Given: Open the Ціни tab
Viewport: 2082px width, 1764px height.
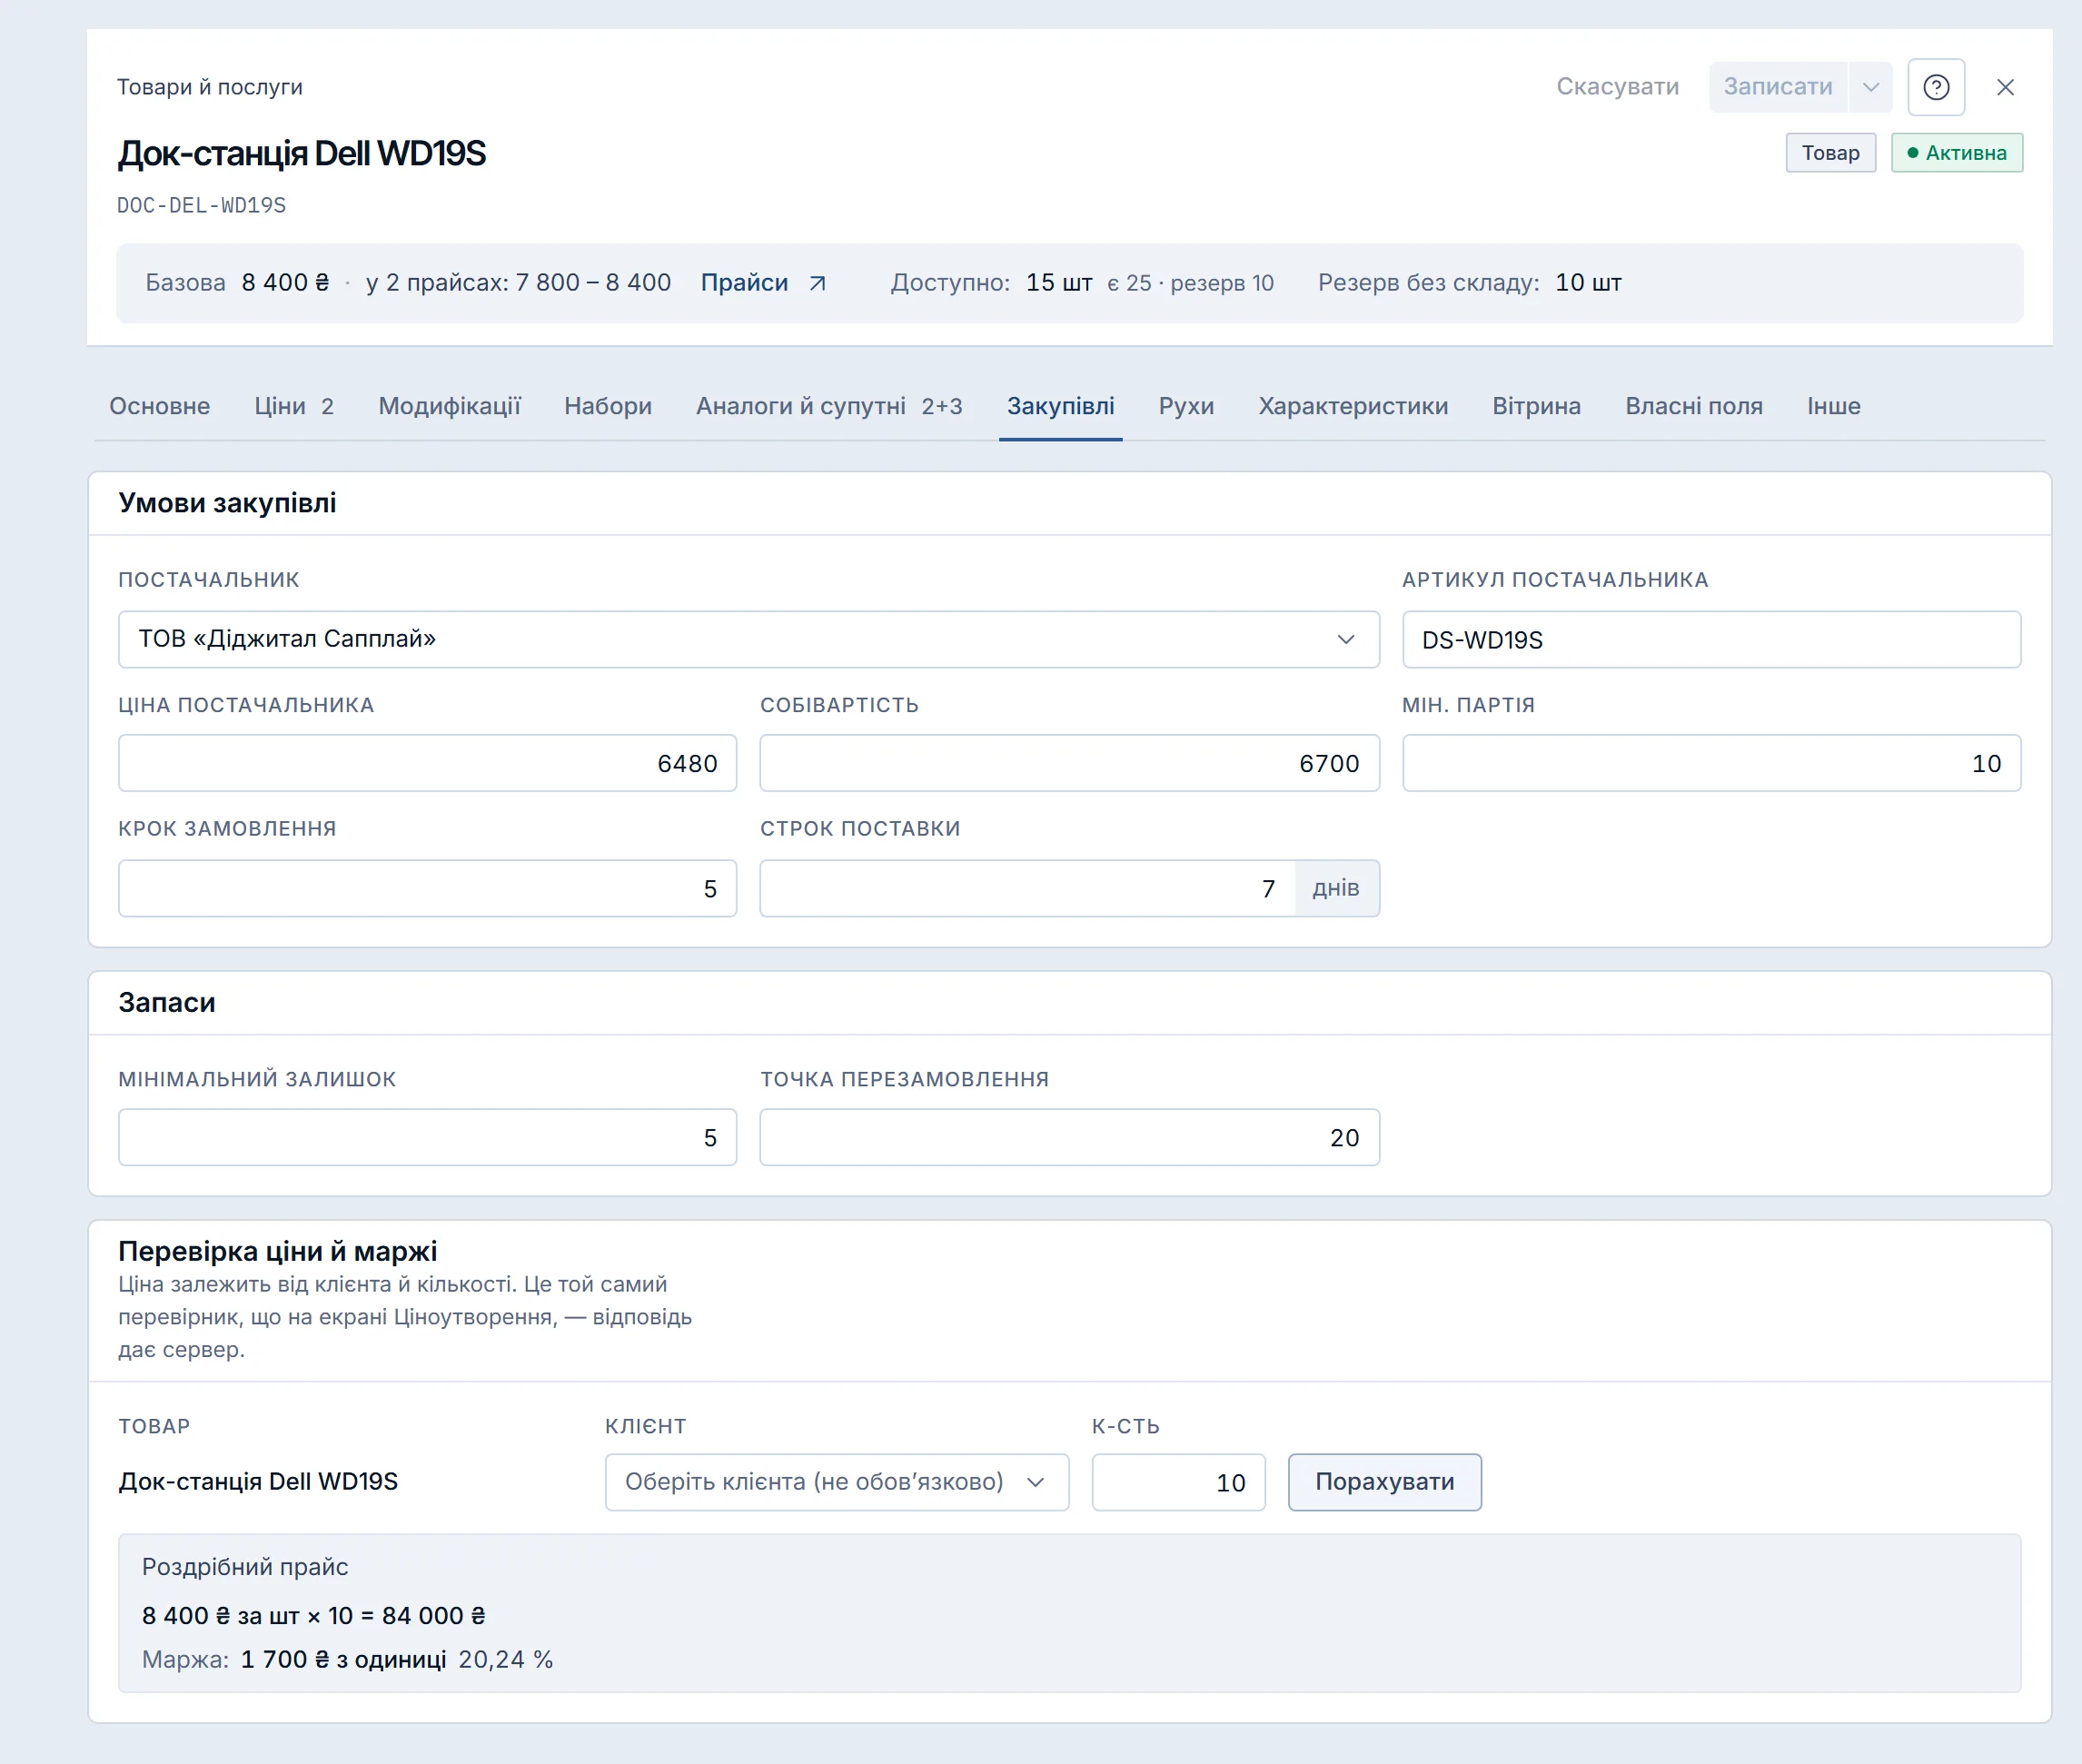Looking at the screenshot, I should click(294, 406).
